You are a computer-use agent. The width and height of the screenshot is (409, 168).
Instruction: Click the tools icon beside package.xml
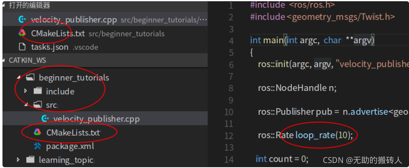coord(38,146)
